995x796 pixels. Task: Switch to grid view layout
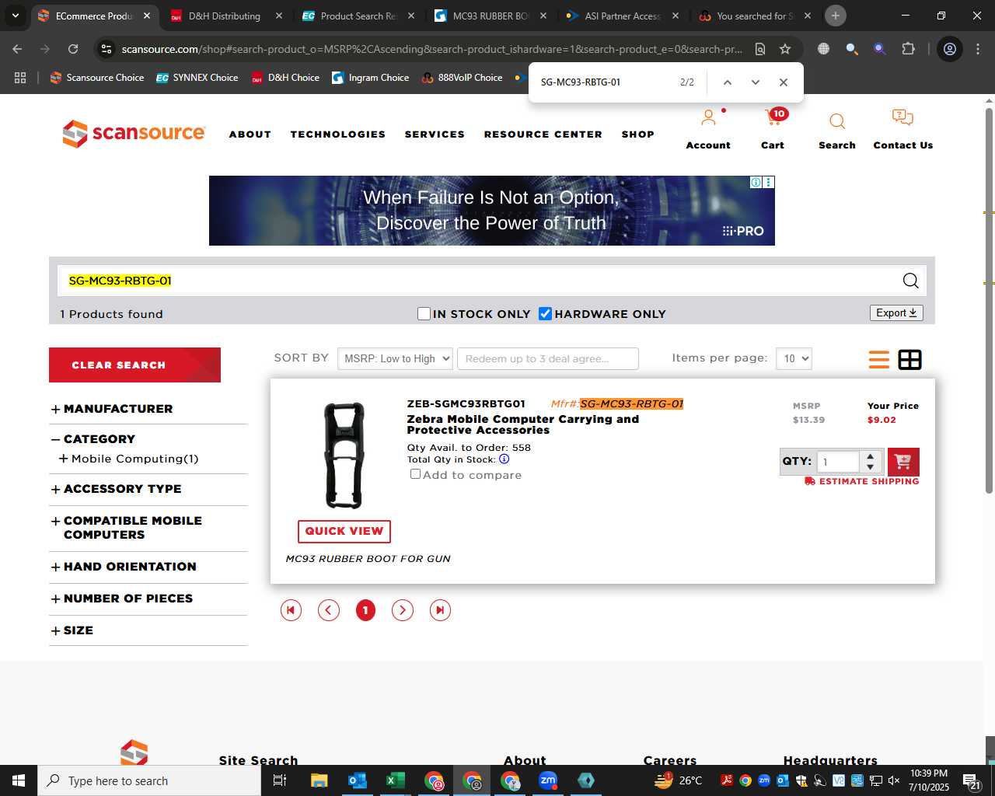[x=909, y=359]
